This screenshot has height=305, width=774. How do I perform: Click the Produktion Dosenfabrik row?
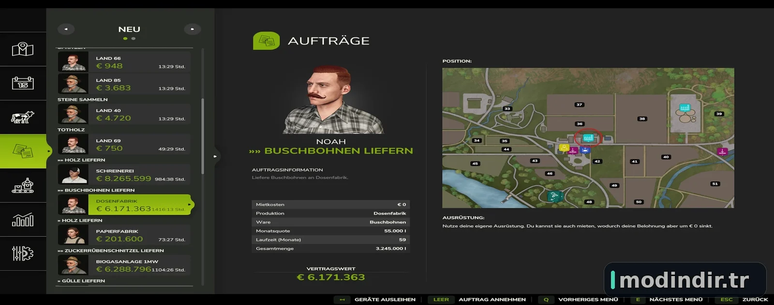click(331, 213)
